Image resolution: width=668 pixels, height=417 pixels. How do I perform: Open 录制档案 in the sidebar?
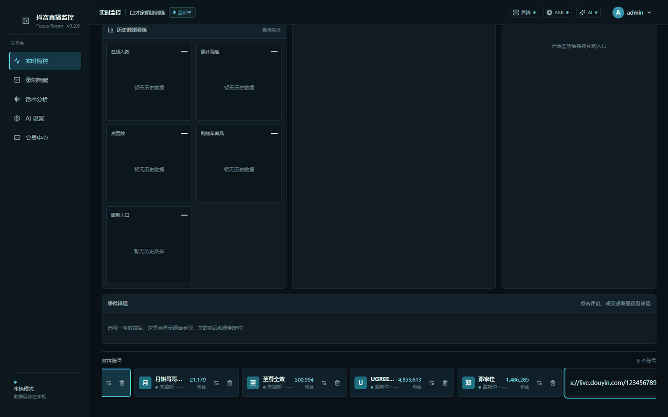click(x=45, y=80)
